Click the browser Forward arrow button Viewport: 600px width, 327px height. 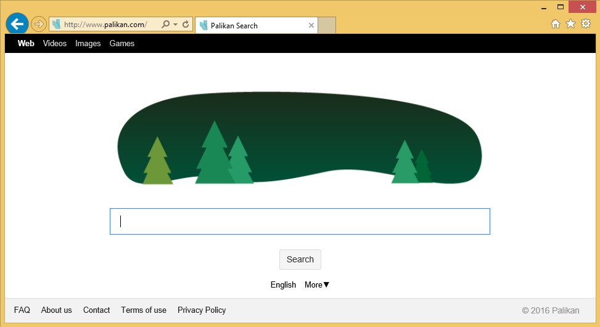click(x=39, y=25)
